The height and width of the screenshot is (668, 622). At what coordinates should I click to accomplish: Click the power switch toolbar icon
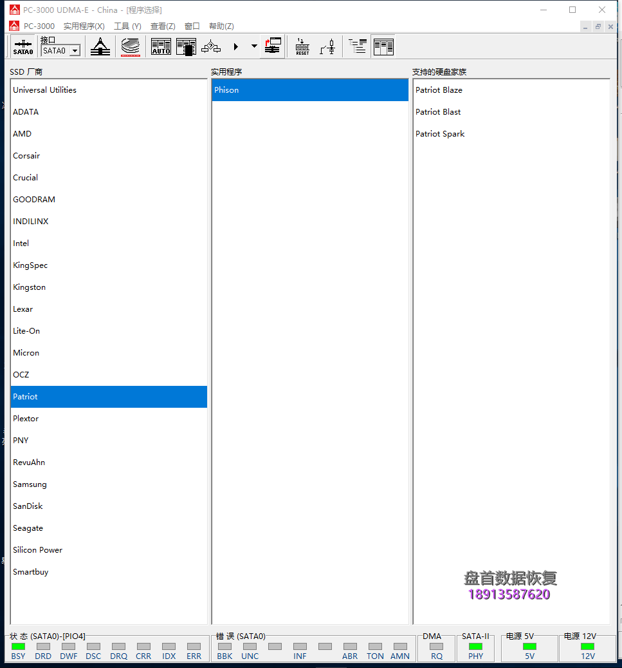327,47
